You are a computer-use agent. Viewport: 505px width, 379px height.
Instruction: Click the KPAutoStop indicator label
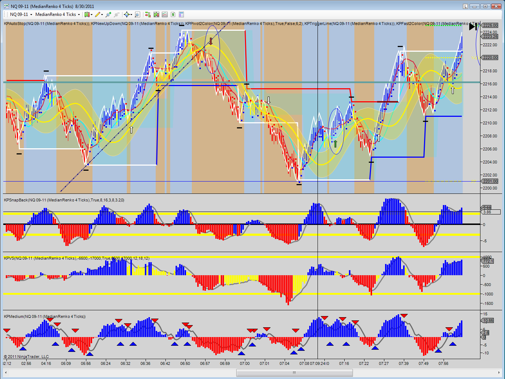(x=47, y=24)
